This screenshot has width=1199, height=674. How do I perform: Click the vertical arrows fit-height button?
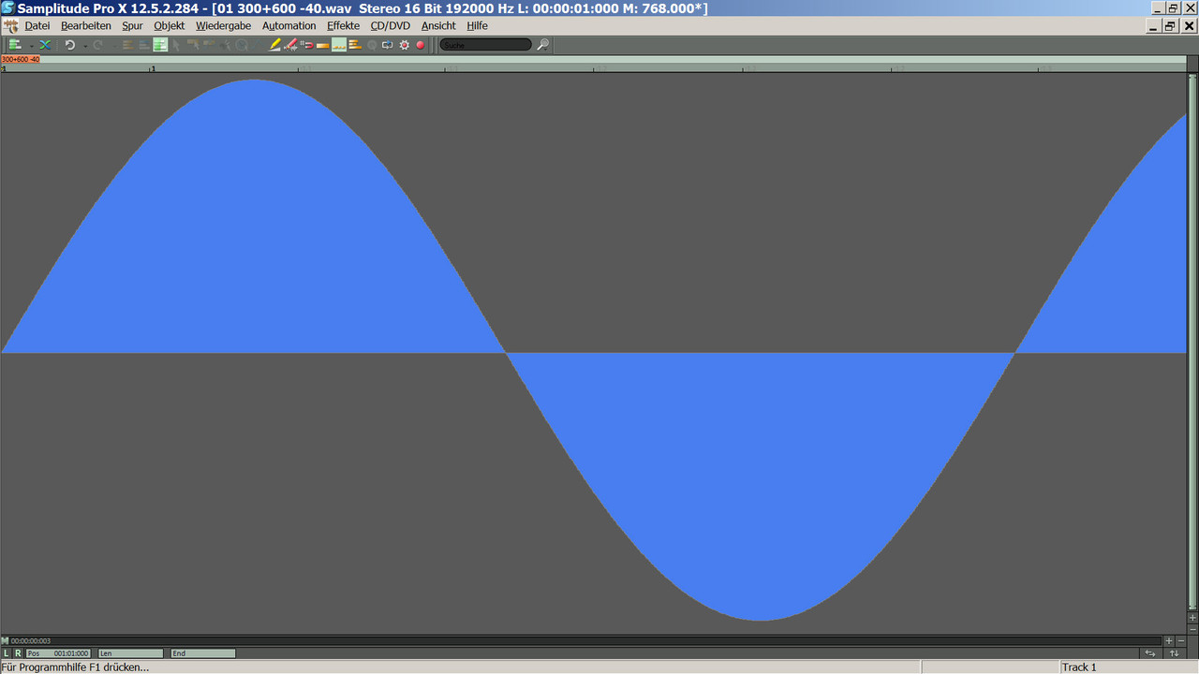[x=1175, y=653]
